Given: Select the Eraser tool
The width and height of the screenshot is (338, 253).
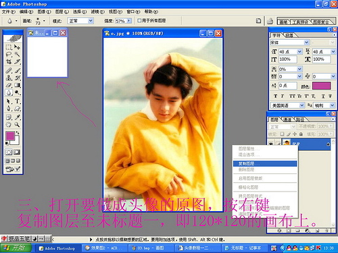Looking at the screenshot, I should tap(9, 85).
